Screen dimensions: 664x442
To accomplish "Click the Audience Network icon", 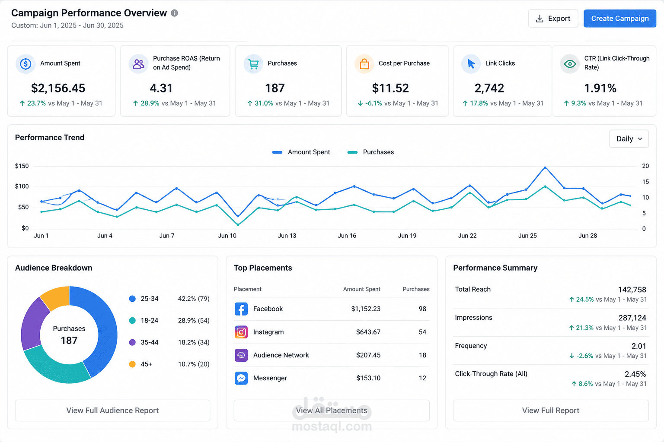I will [241, 355].
